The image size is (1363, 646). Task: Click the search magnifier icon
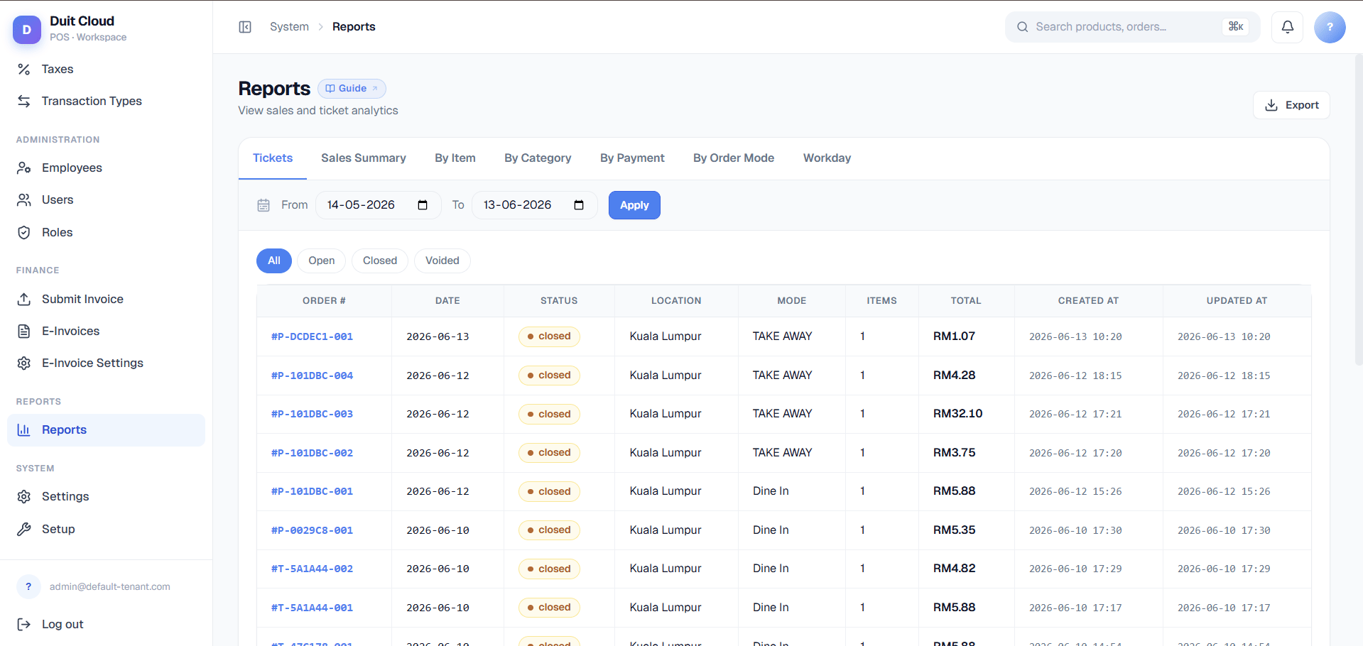click(1023, 27)
